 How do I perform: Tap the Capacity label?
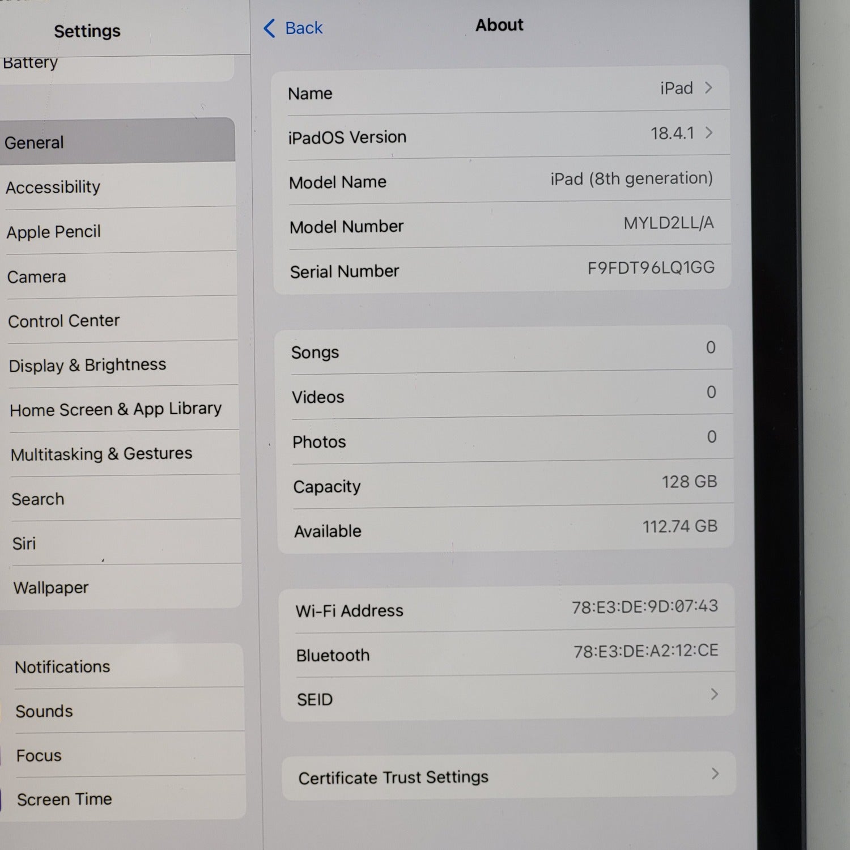pos(327,487)
